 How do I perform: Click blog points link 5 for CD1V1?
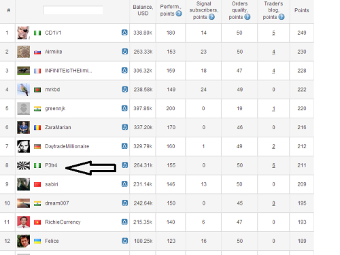tap(273, 33)
